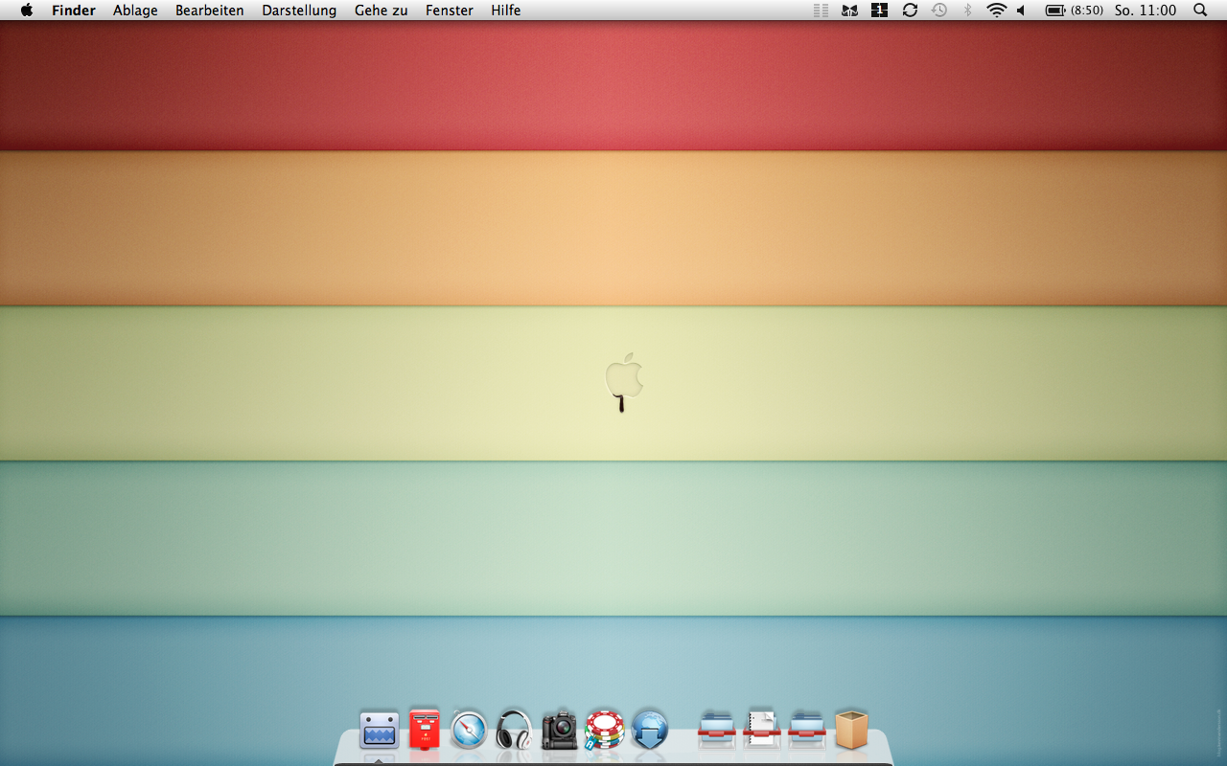Click the circular sync arrows status icon
Image resolution: width=1227 pixels, height=766 pixels.
910,11
